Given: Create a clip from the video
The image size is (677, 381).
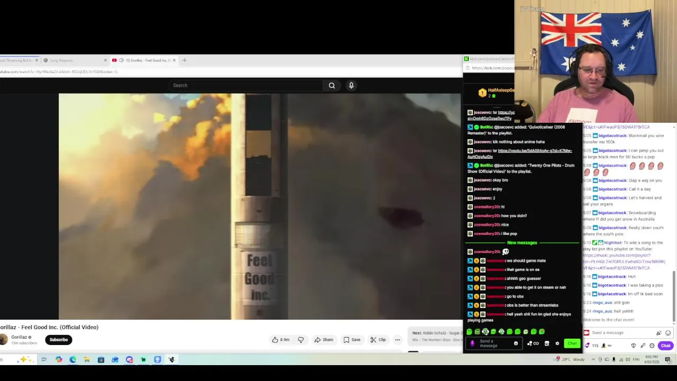Looking at the screenshot, I should (378, 340).
